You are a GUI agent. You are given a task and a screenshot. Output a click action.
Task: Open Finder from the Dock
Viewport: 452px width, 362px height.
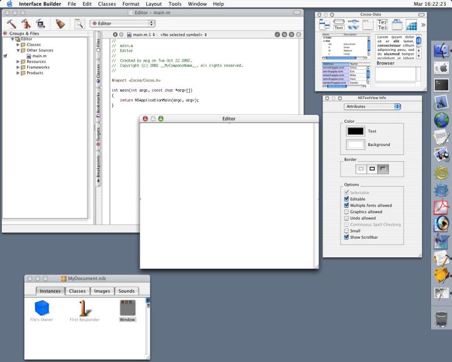pos(441,51)
